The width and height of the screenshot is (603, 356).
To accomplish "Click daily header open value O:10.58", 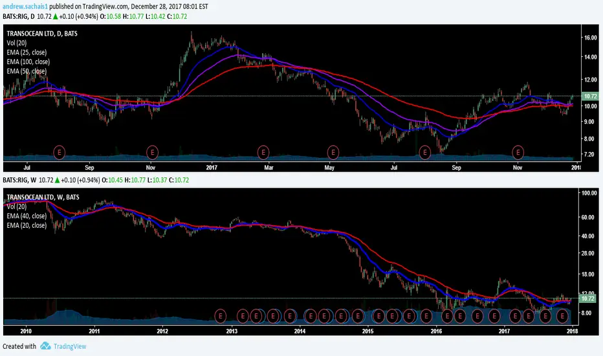I will (x=111, y=17).
